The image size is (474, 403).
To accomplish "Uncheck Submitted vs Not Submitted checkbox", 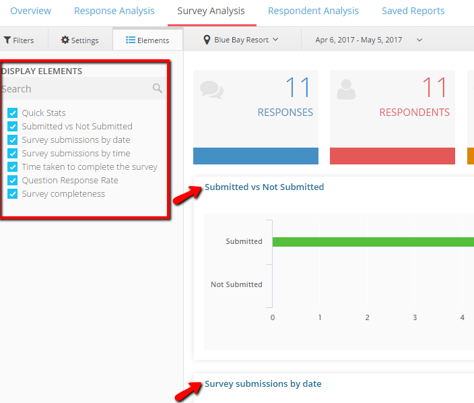I will pos(12,126).
